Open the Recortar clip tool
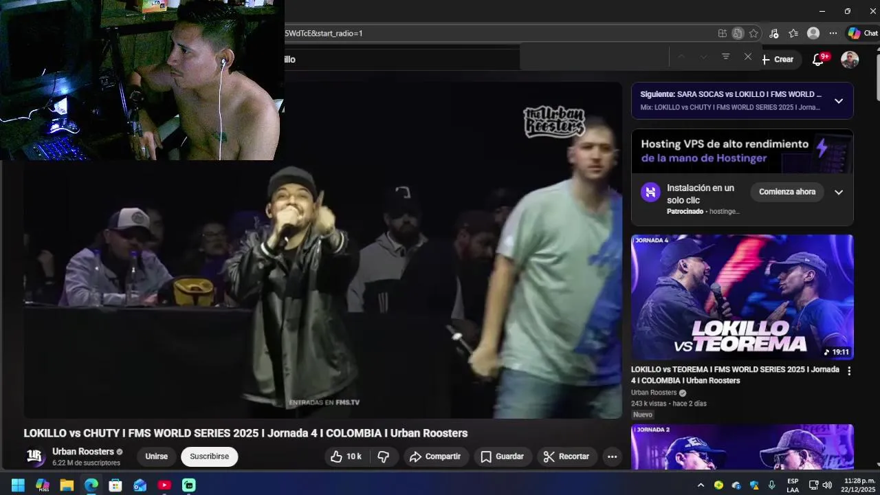This screenshot has width=880, height=495. coord(566,456)
